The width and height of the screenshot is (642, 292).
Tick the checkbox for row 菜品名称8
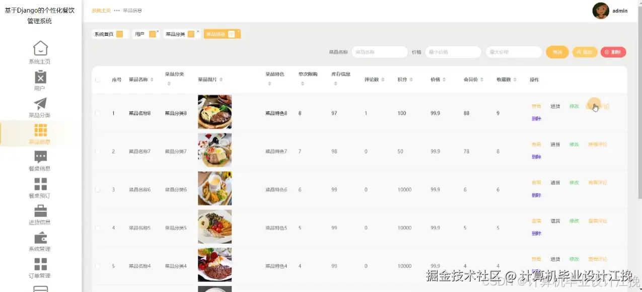pyautogui.click(x=98, y=113)
